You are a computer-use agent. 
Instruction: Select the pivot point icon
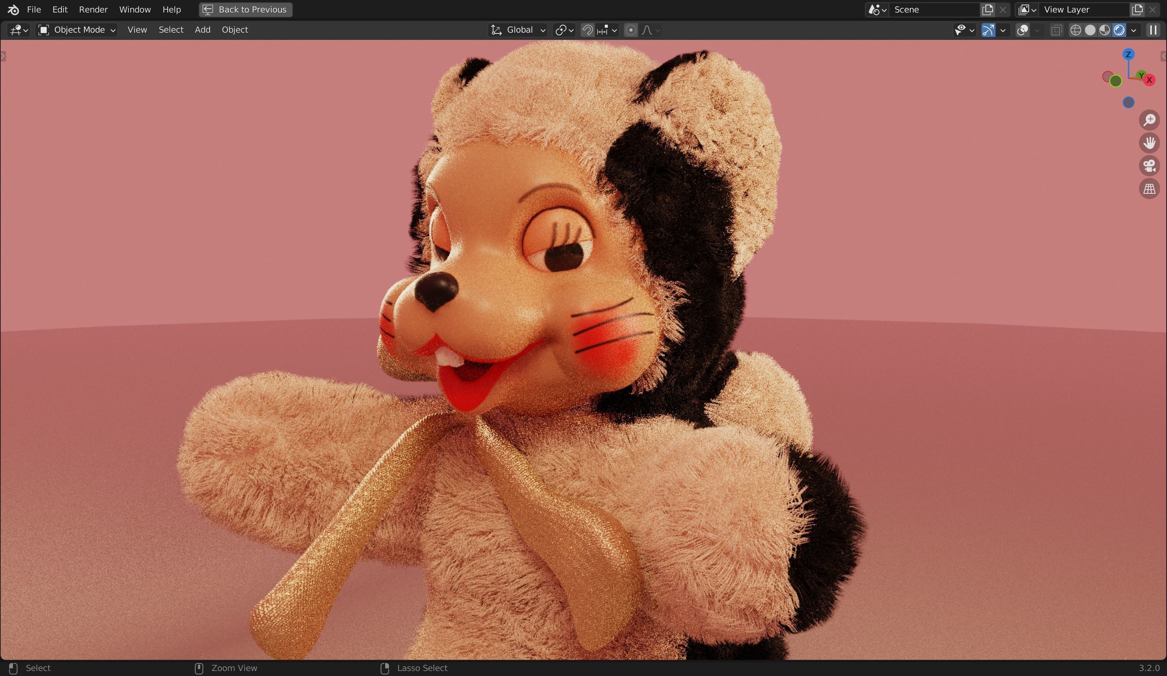pos(562,30)
